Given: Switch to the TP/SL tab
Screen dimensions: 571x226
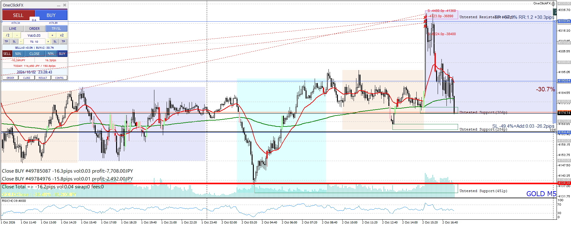Looking at the screenshot, I should 56,29.
